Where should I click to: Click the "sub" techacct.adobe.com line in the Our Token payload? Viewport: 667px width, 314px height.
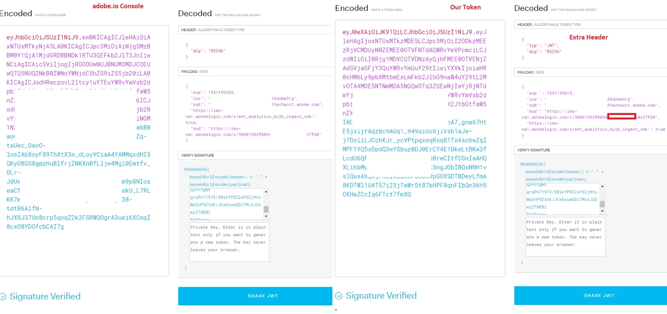593,105
